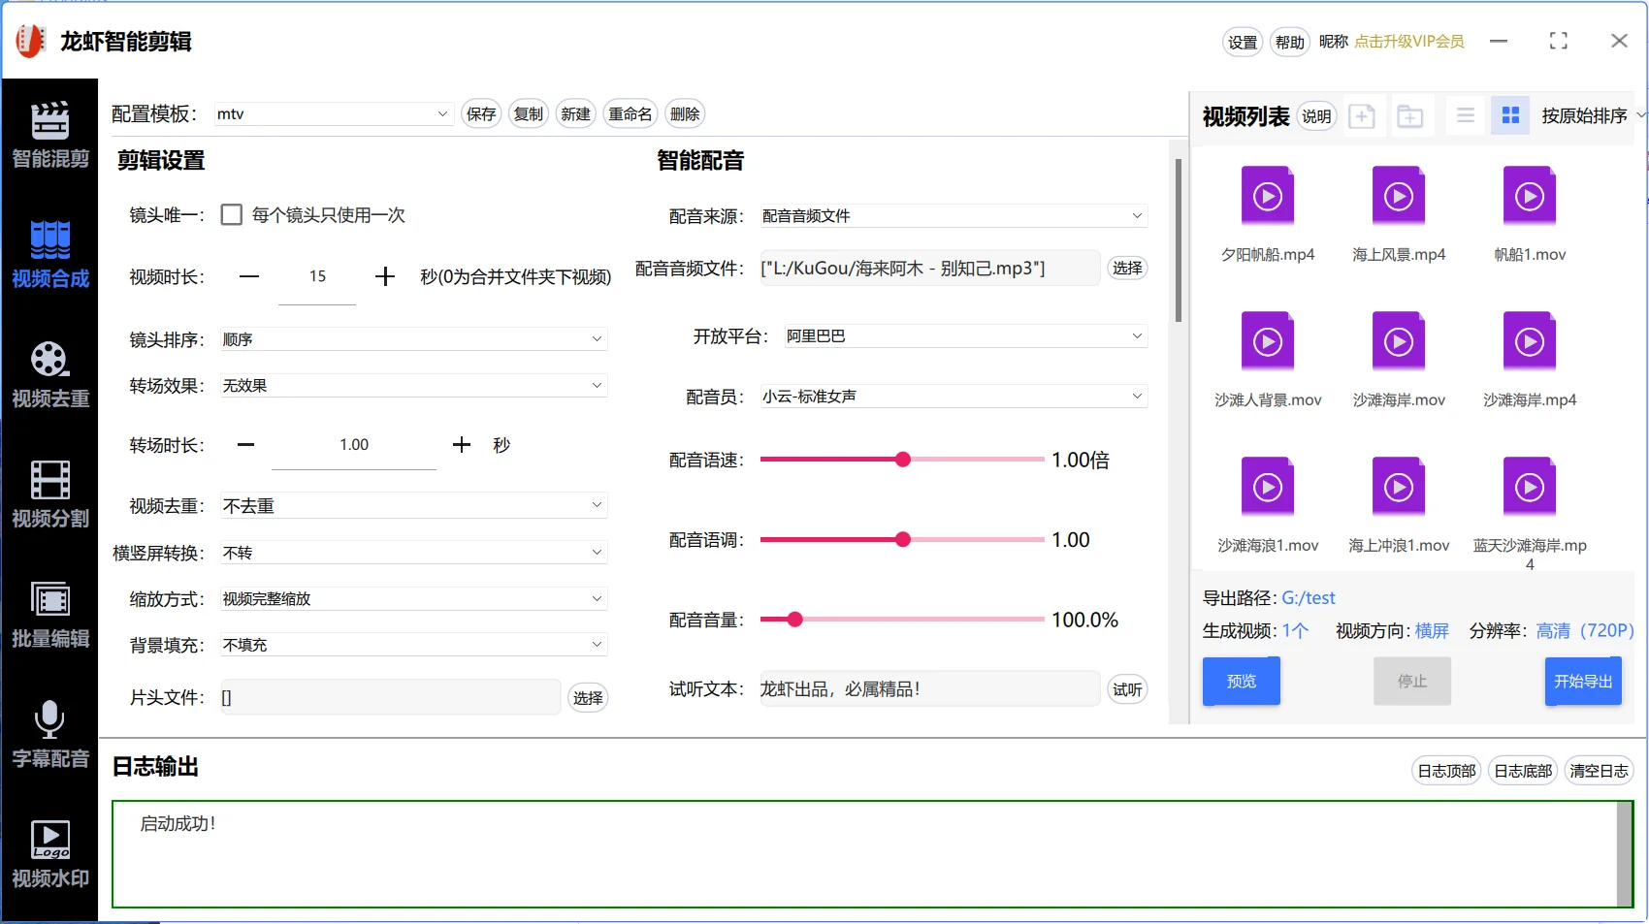Screen dimensions: 1649x924
Task: Click the G:/test export path link
Action: 1309,598
